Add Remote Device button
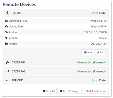The height and width of the screenshot is (98, 113). [x=95, y=91]
